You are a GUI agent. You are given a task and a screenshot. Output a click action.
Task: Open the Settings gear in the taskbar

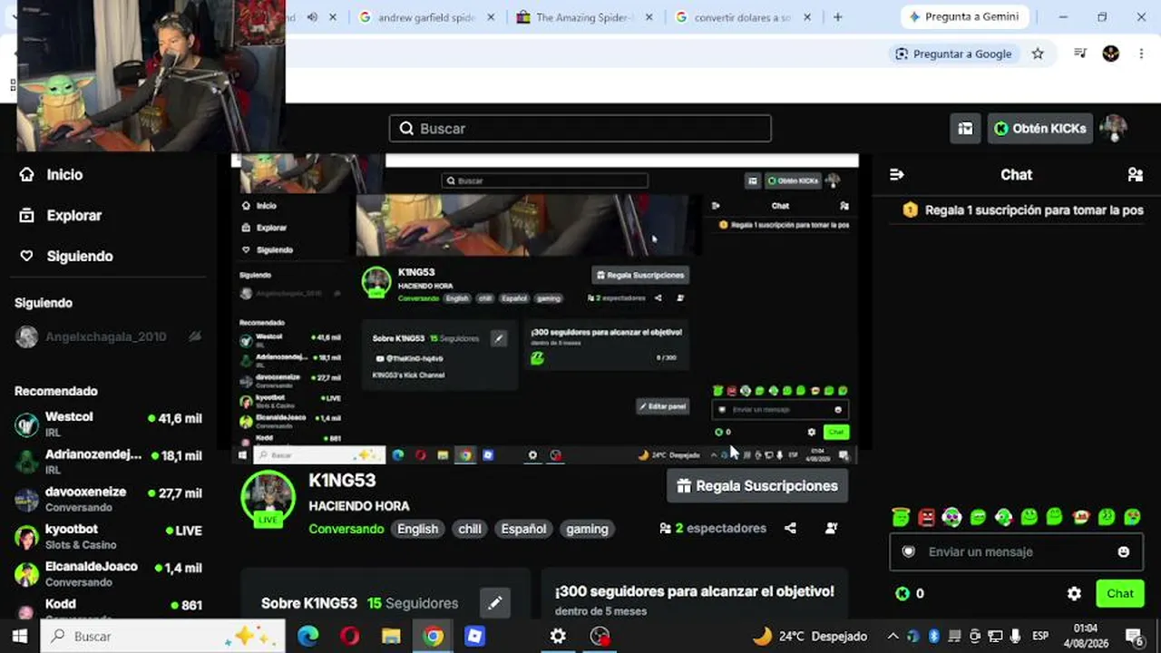558,637
